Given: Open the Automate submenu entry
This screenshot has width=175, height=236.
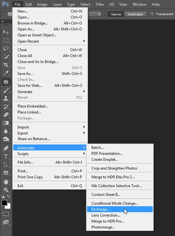Looking at the screenshot, I should click(x=50, y=148).
